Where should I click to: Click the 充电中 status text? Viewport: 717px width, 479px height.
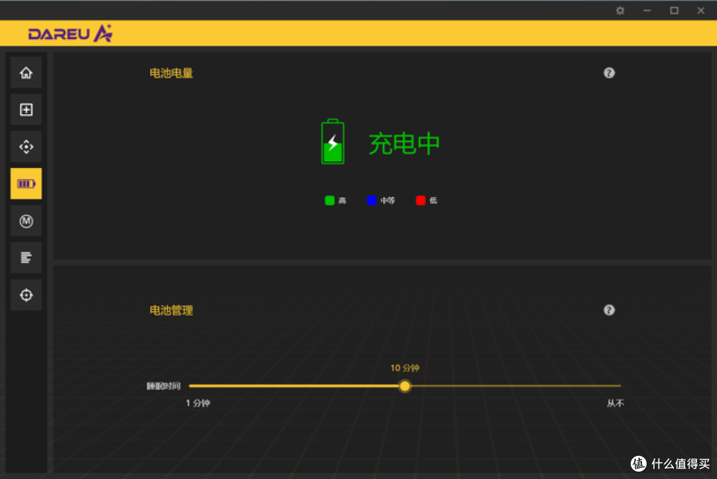point(404,143)
